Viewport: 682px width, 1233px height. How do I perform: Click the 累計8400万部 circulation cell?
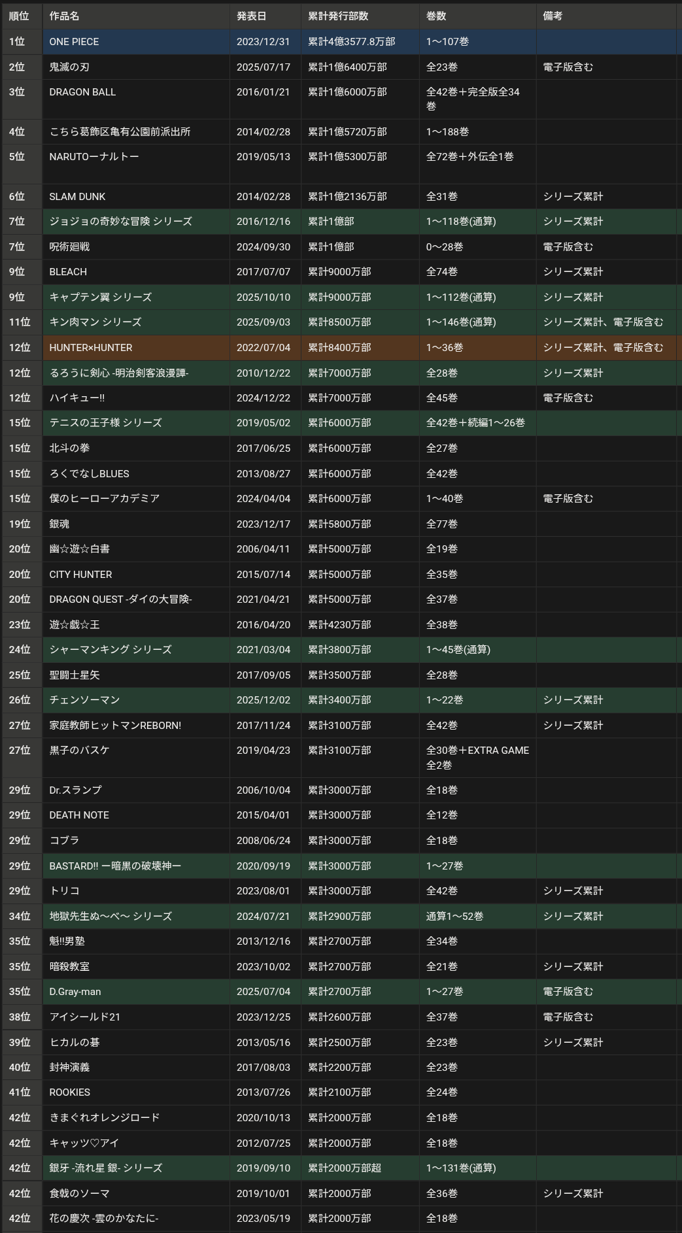360,347
